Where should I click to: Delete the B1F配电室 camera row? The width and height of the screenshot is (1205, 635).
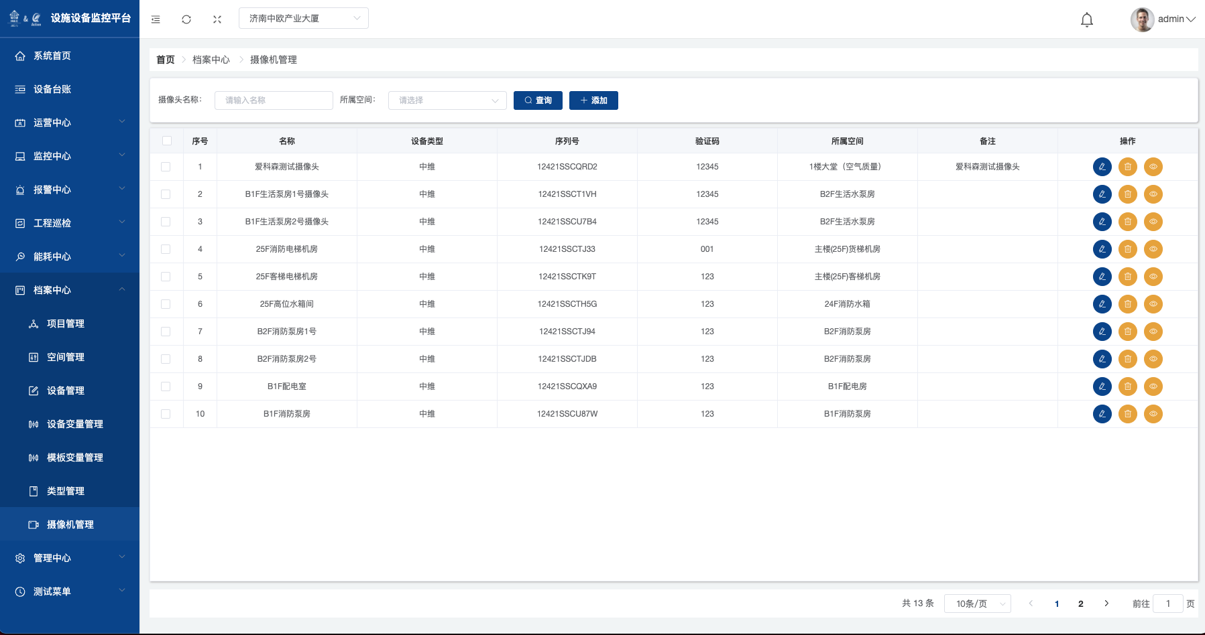click(1127, 386)
